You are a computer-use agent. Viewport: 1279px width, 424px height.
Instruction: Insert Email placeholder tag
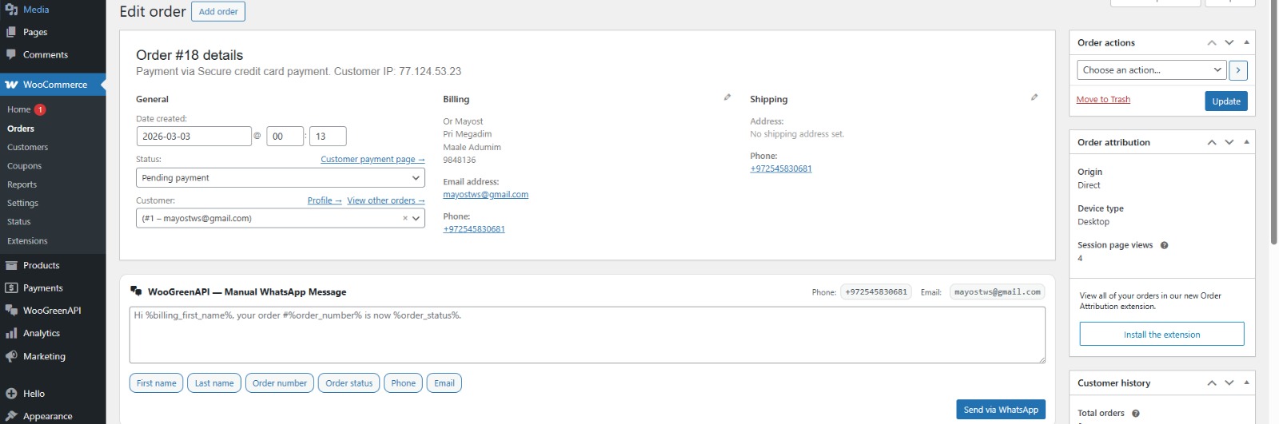(x=444, y=383)
